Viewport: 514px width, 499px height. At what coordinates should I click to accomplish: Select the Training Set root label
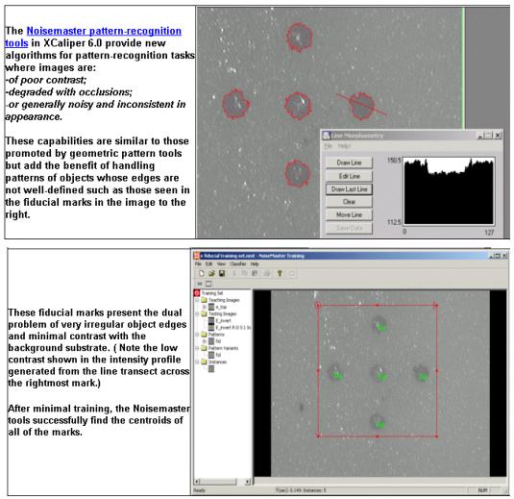tap(212, 293)
